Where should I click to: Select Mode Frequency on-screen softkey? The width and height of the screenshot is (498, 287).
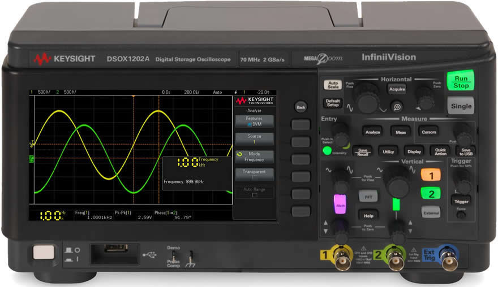254,156
